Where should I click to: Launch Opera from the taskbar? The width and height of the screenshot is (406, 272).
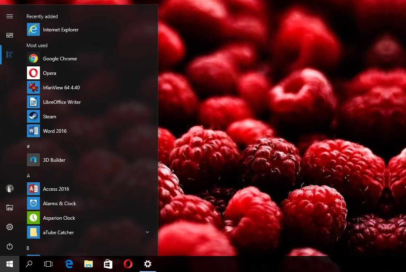pyautogui.click(x=128, y=264)
